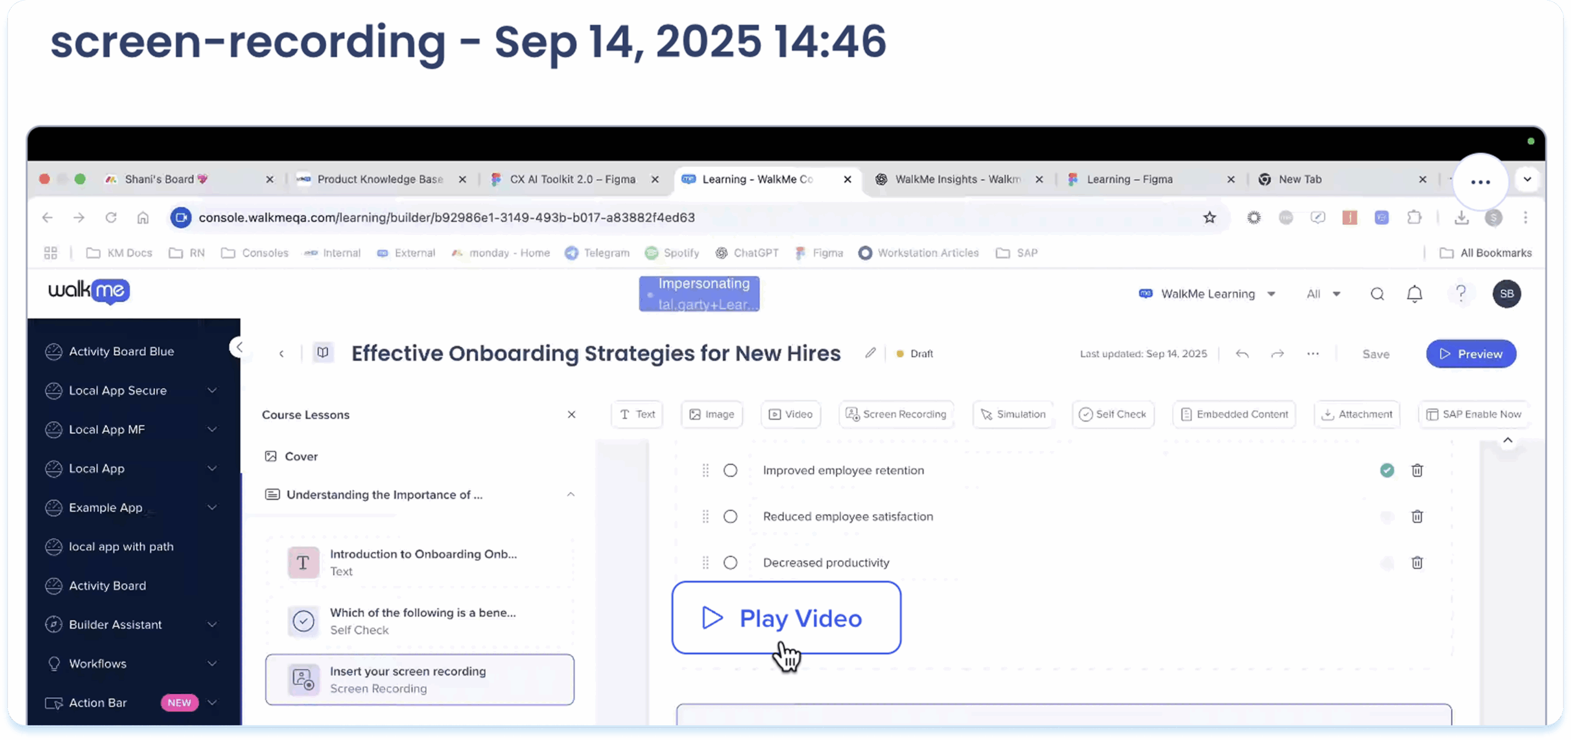This screenshot has height=740, width=1571.
Task: Collapse the 'Understanding the Importance of' lesson
Action: click(571, 495)
